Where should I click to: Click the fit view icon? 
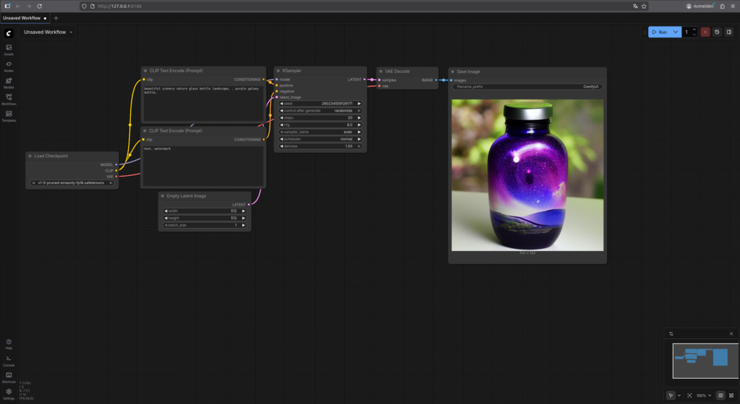click(689, 395)
